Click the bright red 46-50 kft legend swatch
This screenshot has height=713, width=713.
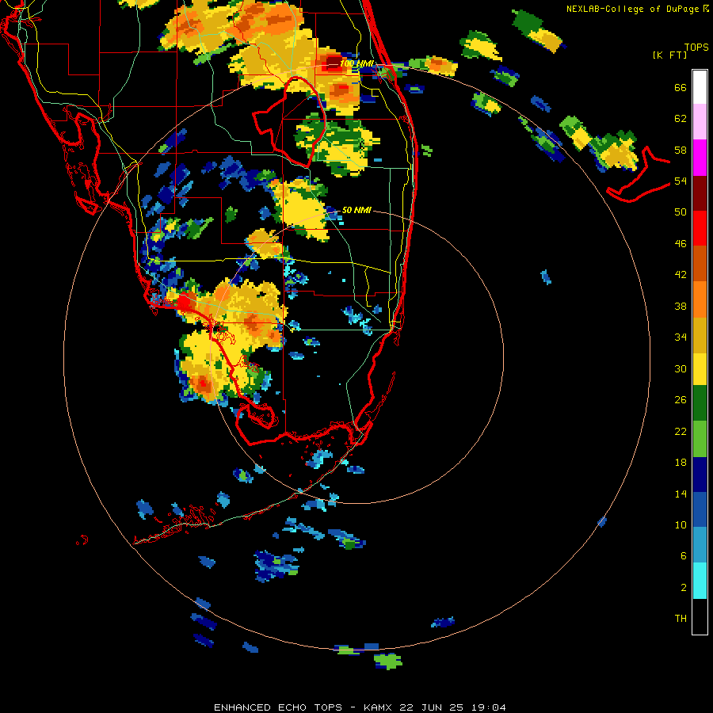tap(700, 228)
